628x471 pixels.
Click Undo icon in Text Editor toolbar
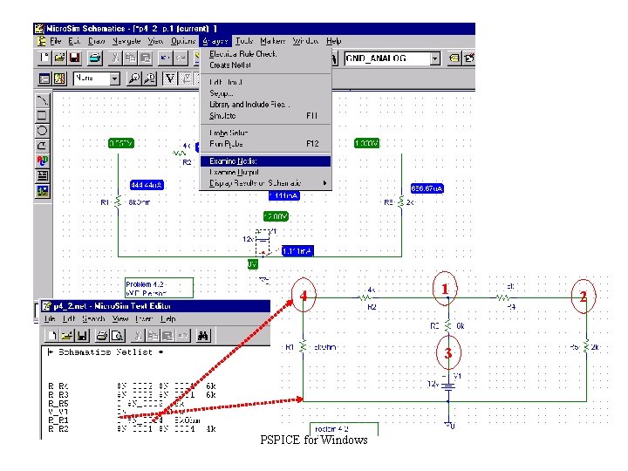(183, 336)
